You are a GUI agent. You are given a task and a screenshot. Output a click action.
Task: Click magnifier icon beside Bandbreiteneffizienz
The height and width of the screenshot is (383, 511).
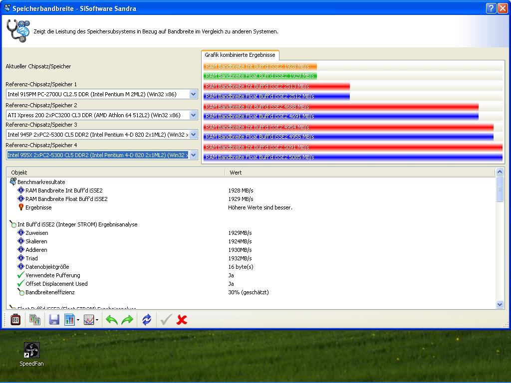(21, 292)
